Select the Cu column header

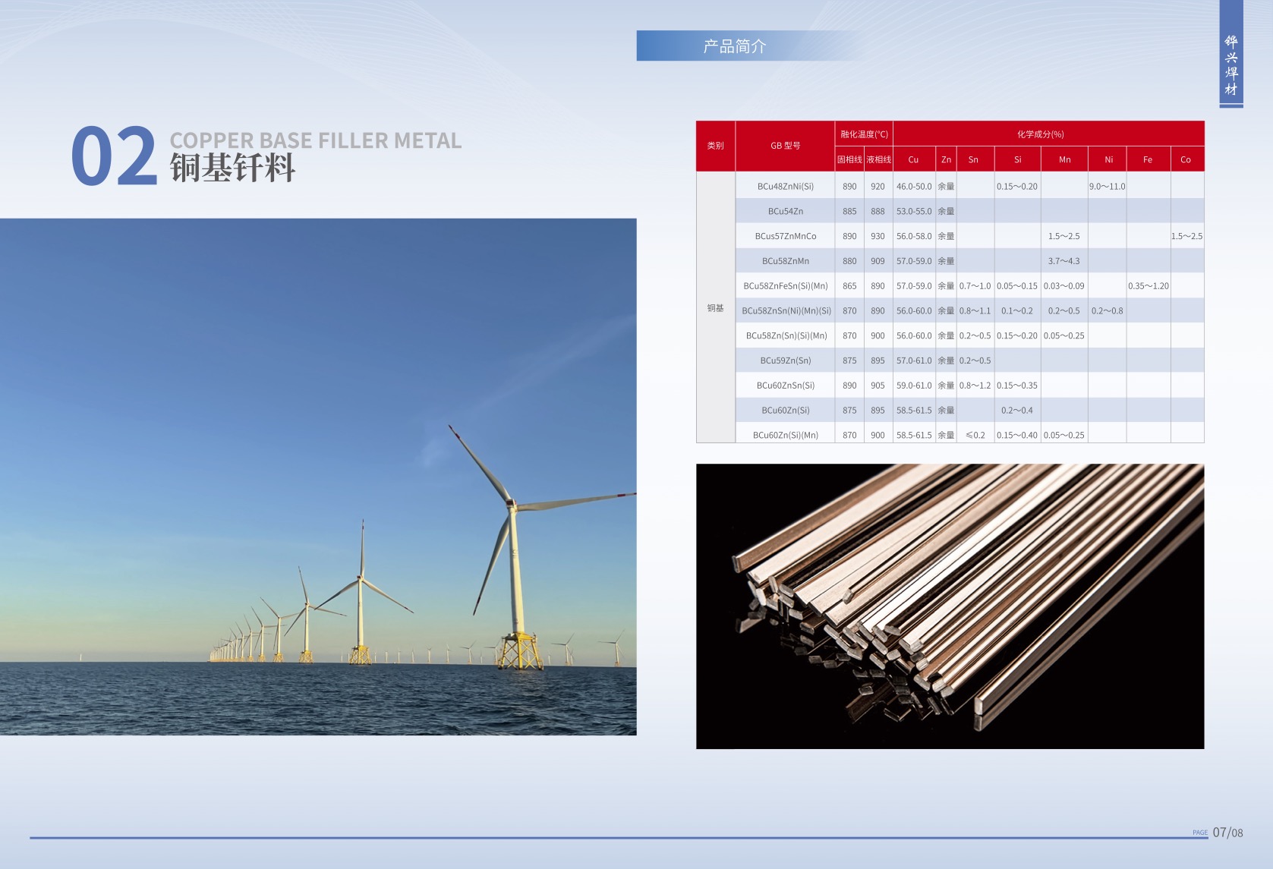913,159
